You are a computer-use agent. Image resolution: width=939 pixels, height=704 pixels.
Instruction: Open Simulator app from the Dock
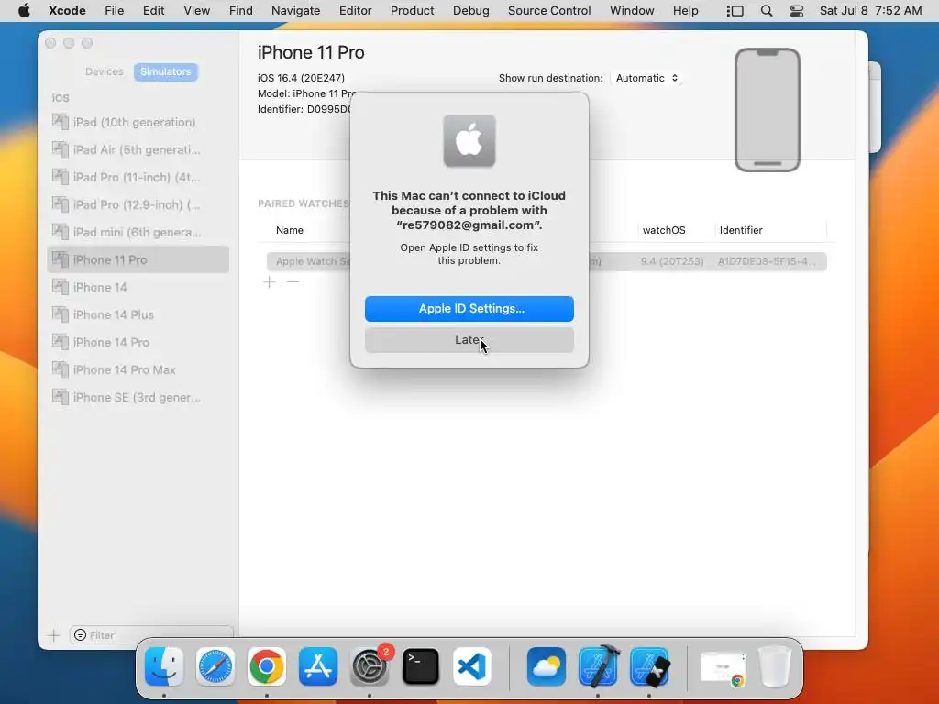649,666
